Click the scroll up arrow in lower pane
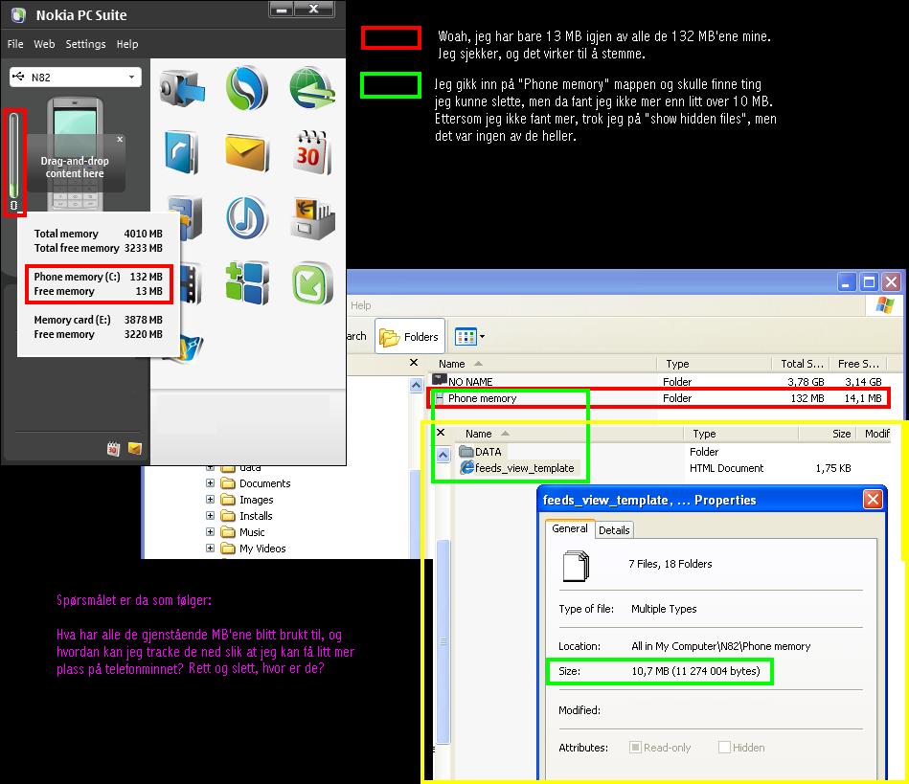Viewport: 909px width, 784px height. click(443, 456)
